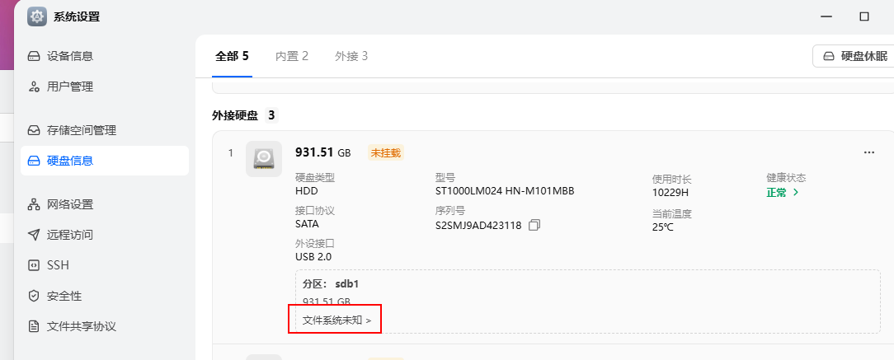Image resolution: width=894 pixels, height=360 pixels.
Task: Select 硬盘信息 sidebar entry
Action: 69,161
